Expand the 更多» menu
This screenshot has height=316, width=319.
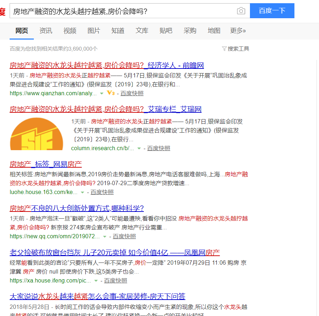[x=238, y=31]
